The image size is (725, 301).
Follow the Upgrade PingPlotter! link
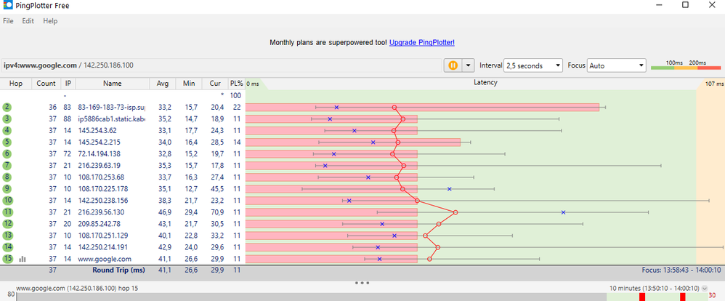pyautogui.click(x=421, y=43)
